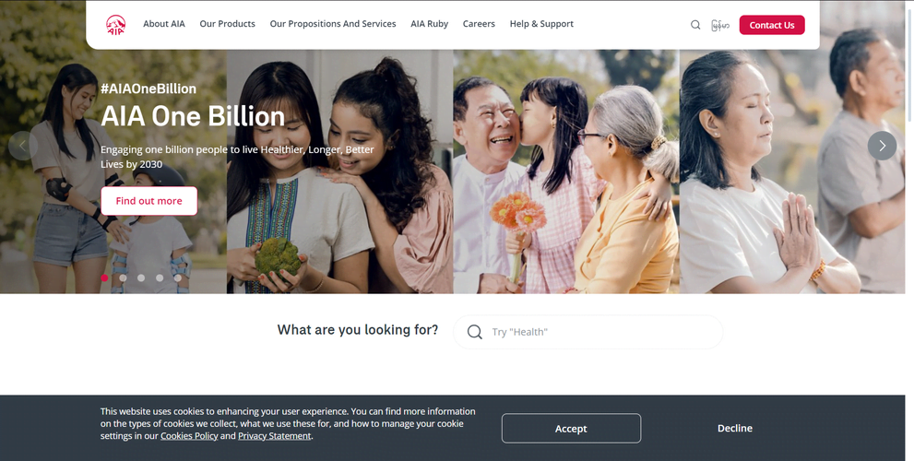Viewport: 914px width, 461px height.
Task: Click the red Contact Us button
Action: (x=772, y=25)
